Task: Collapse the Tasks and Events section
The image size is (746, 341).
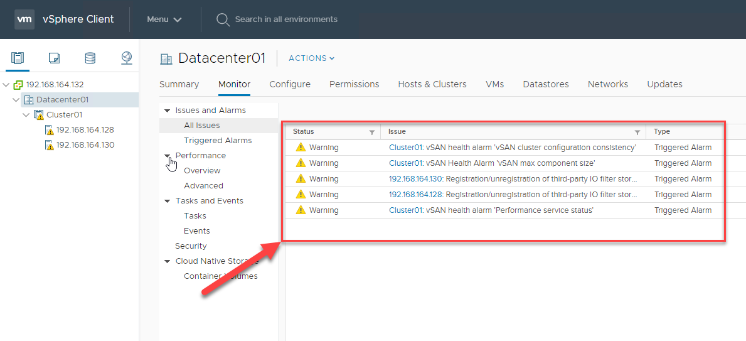Action: [x=167, y=201]
